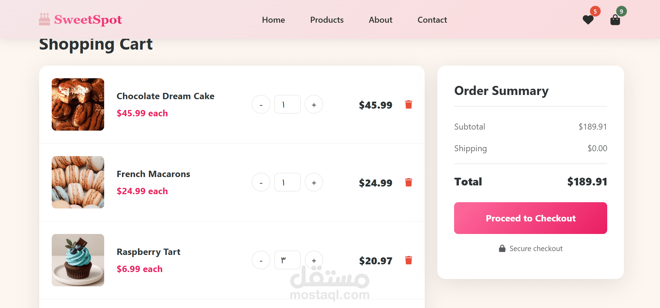Delete Chocolate Dream Cake from cart
The image size is (660, 308).
pos(408,104)
